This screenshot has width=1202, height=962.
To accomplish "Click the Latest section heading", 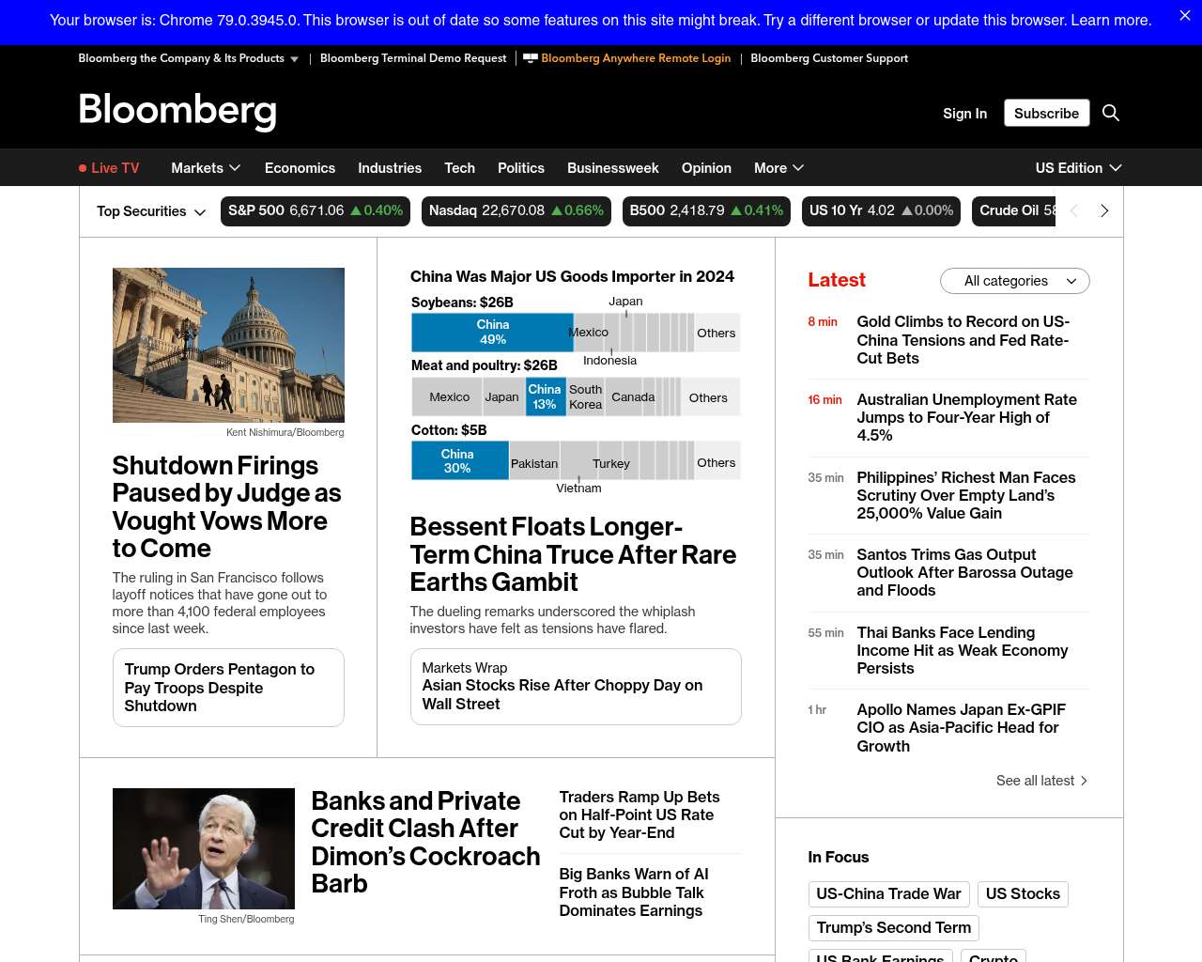I will point(837,280).
